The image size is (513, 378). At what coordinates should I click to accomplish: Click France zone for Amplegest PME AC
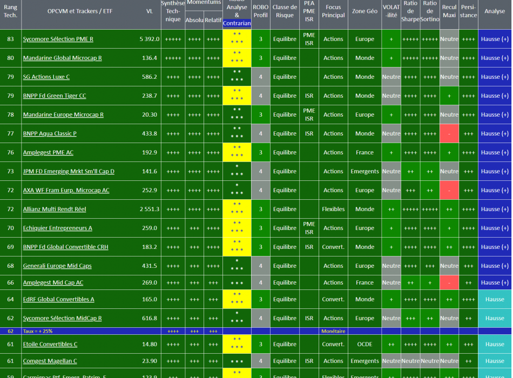pos(365,152)
